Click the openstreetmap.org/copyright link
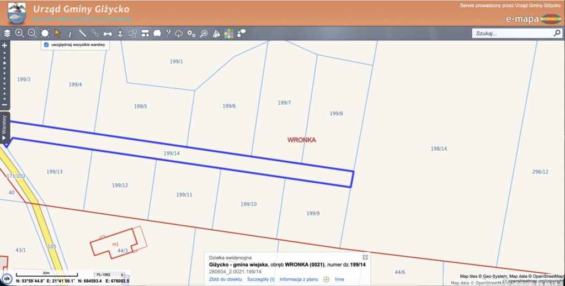This screenshot has height=286, width=565. 536,281
